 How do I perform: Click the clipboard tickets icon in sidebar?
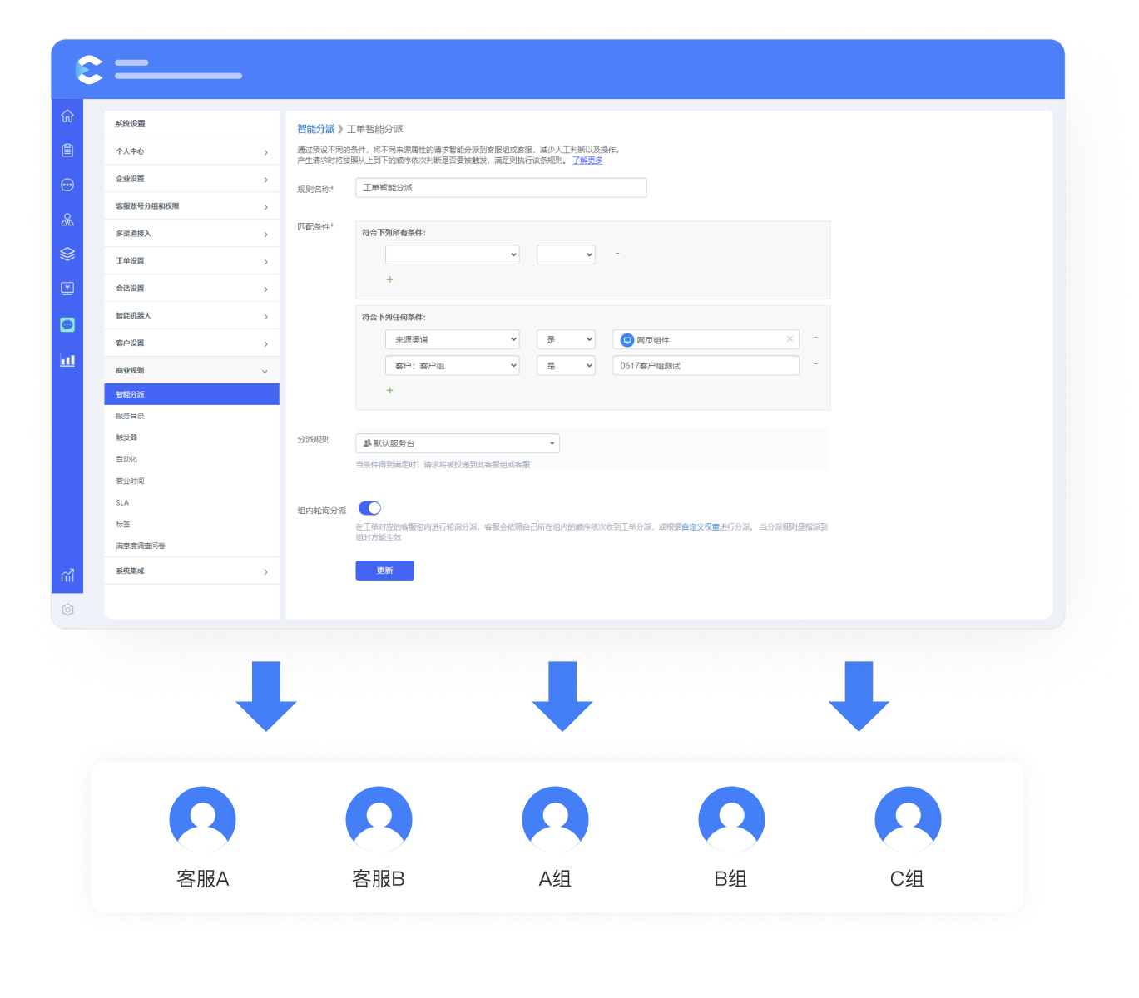point(67,151)
